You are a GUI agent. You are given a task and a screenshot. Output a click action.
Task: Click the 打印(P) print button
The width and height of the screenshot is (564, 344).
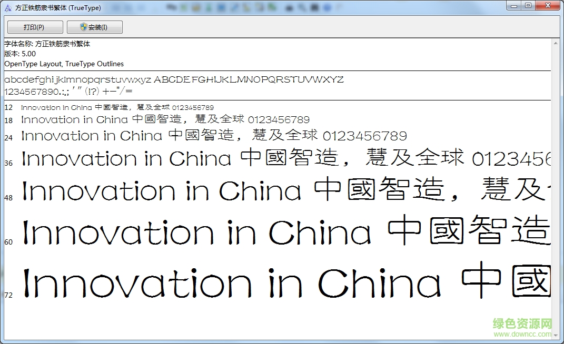pyautogui.click(x=35, y=27)
